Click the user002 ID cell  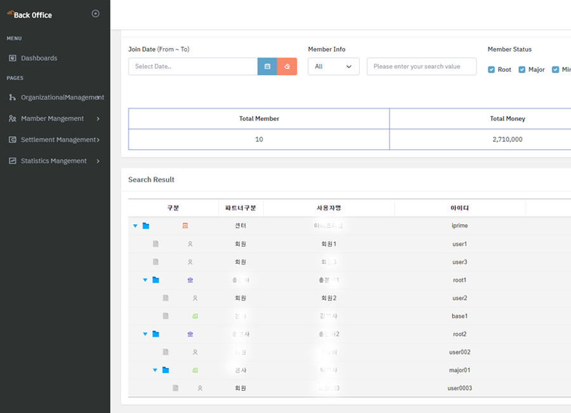pyautogui.click(x=459, y=352)
